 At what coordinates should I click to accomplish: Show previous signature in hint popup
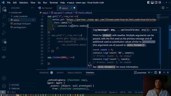pyautogui.click(x=90, y=63)
